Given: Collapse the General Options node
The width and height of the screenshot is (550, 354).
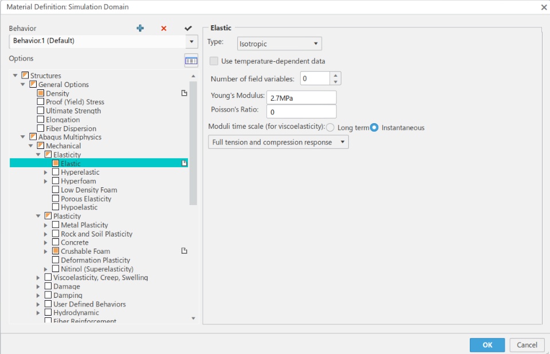Looking at the screenshot, I should click(x=23, y=84).
